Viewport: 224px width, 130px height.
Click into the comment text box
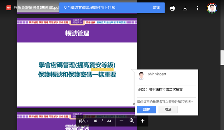[166, 92]
